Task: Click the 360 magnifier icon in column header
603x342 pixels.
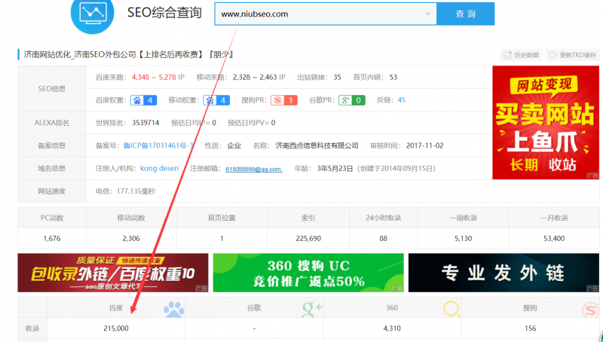Action: tap(451, 309)
